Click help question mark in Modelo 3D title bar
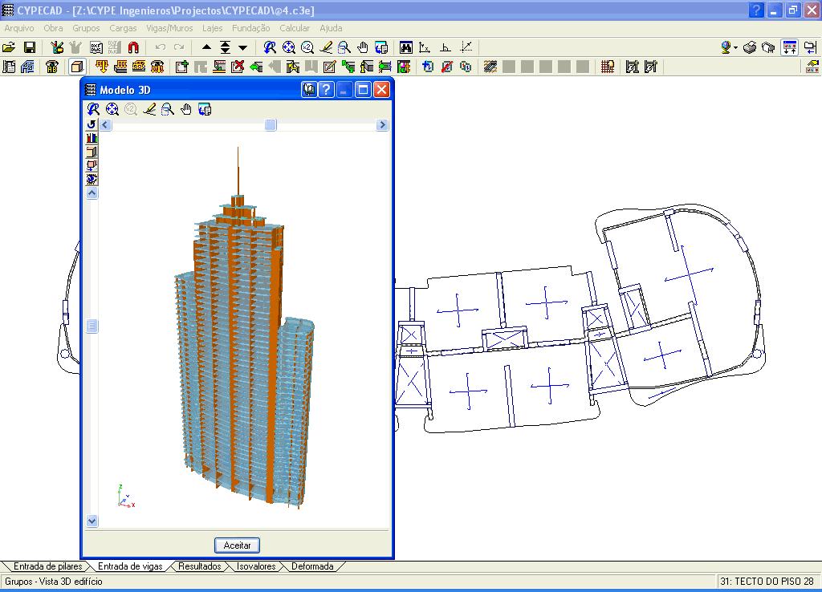This screenshot has width=822, height=592. coord(326,90)
